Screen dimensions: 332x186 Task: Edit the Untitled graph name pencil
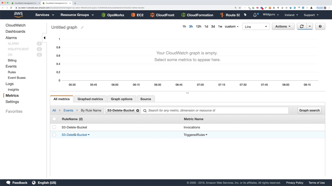tap(82, 27)
